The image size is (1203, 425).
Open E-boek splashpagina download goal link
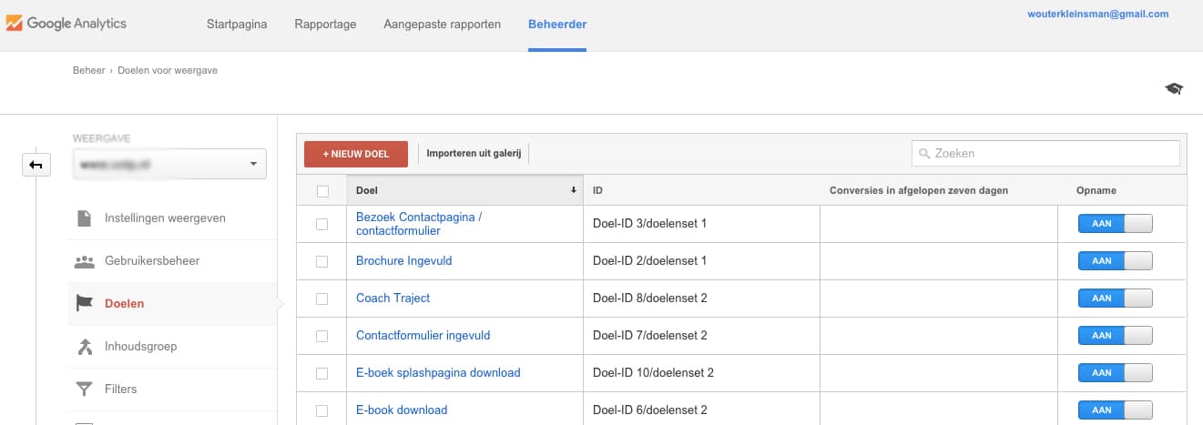[x=438, y=373]
